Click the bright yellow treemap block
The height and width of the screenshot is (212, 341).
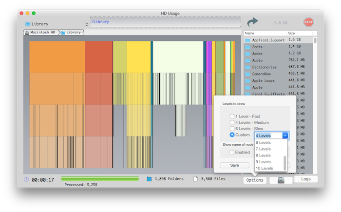pyautogui.click(x=138, y=57)
